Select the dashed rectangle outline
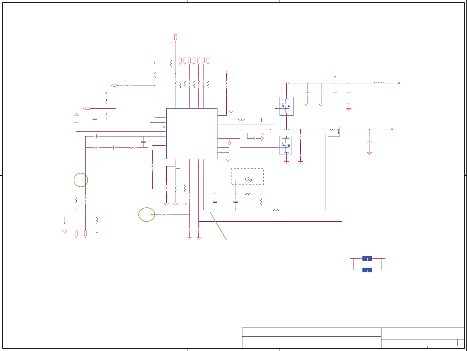The image size is (467, 351). pos(247,177)
